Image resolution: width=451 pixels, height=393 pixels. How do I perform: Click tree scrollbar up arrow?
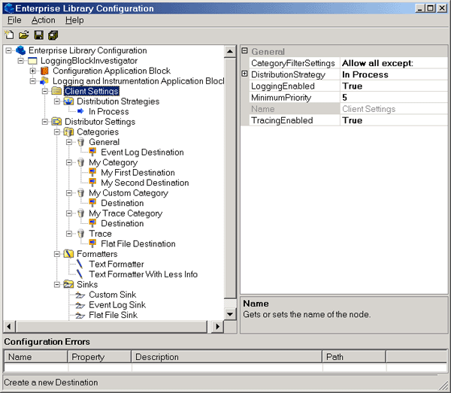[x=230, y=52]
